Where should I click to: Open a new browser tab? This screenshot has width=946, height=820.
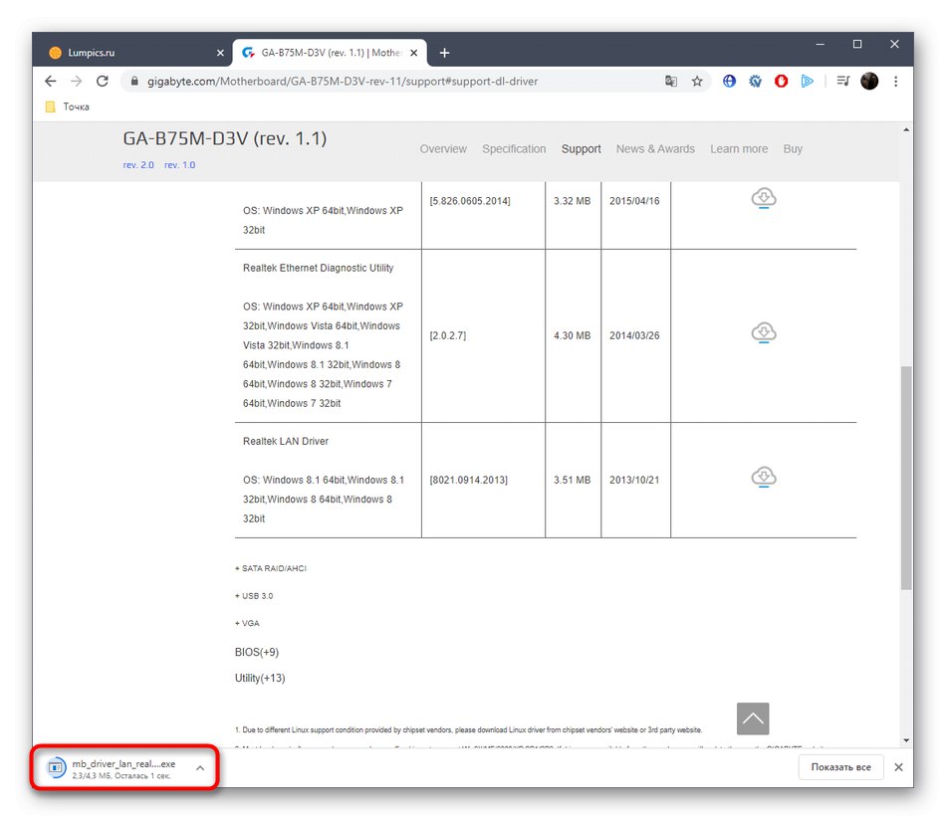pyautogui.click(x=445, y=53)
